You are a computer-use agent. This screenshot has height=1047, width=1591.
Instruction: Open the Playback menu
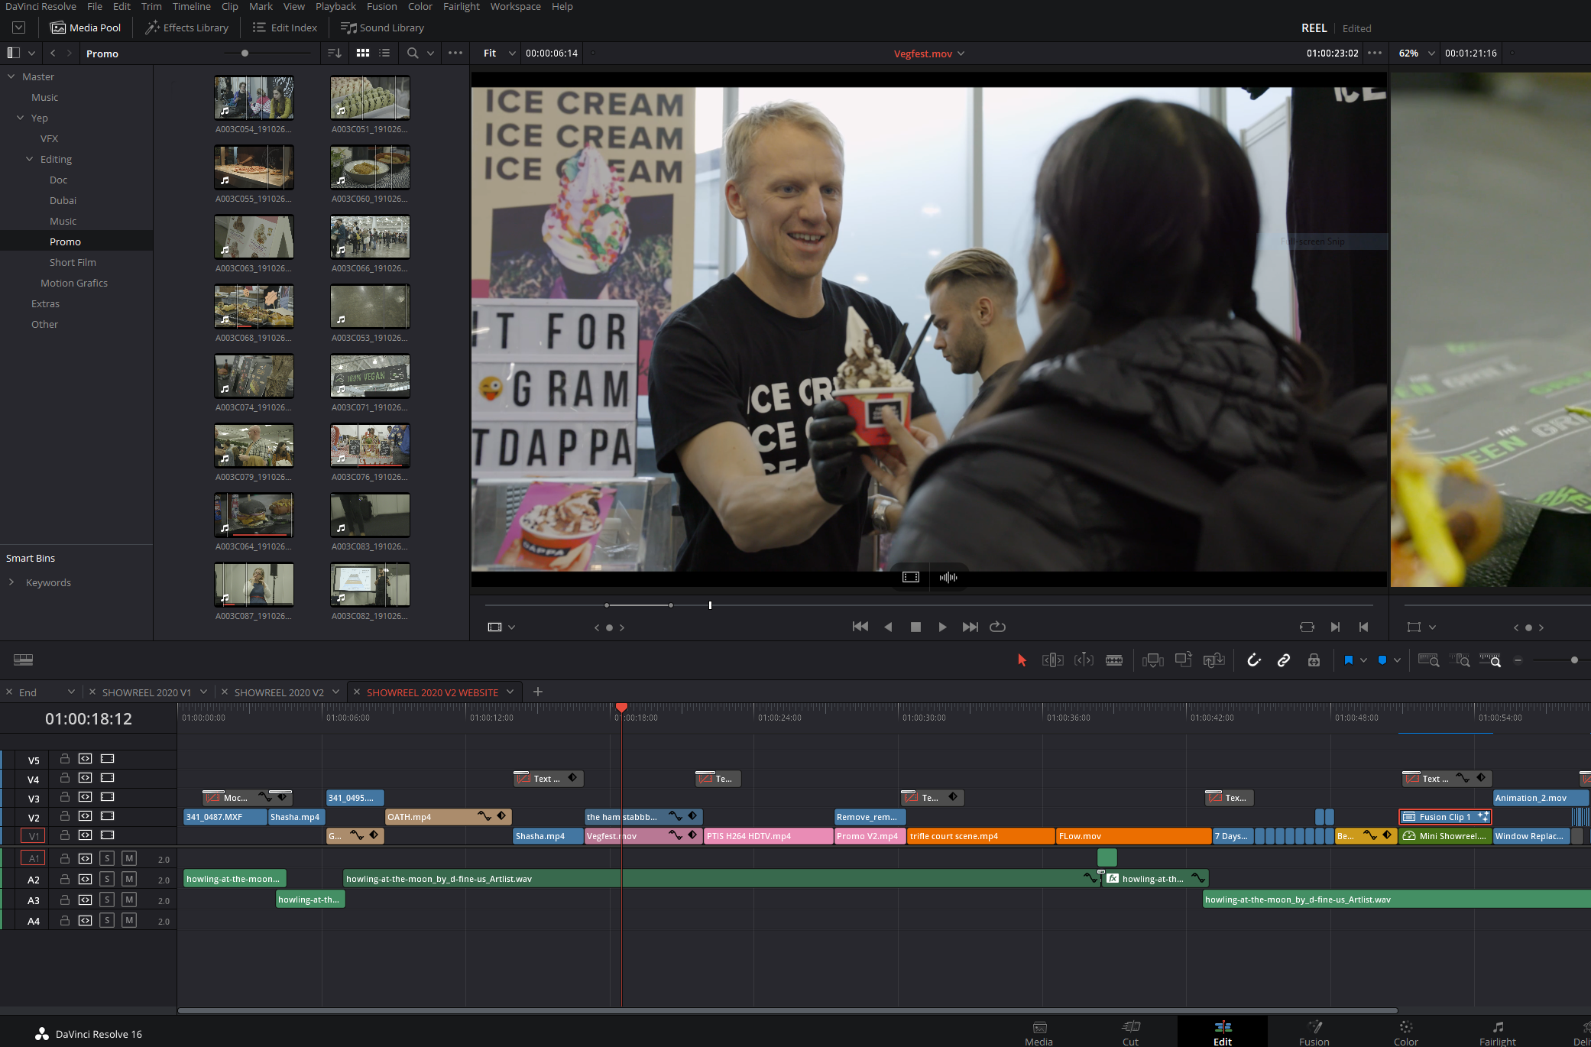coord(335,6)
